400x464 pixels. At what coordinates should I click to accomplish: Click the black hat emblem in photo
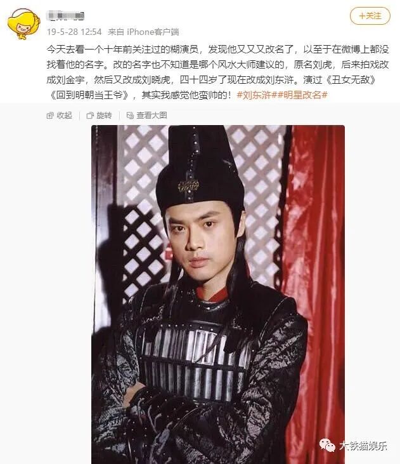(x=188, y=186)
